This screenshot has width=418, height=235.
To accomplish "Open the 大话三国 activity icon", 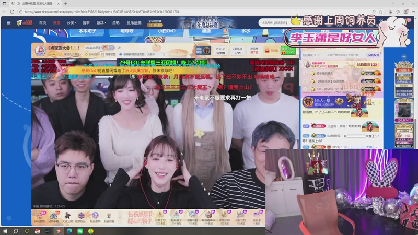I will coord(67,217).
